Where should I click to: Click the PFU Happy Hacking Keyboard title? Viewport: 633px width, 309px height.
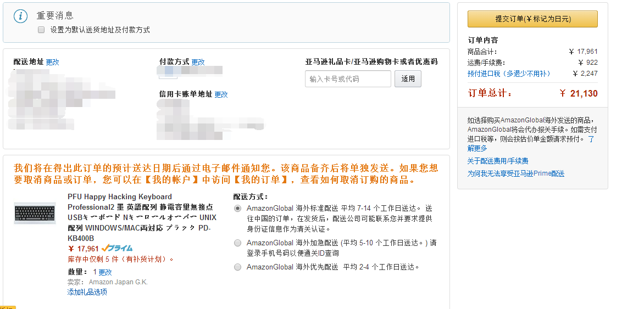[142, 217]
